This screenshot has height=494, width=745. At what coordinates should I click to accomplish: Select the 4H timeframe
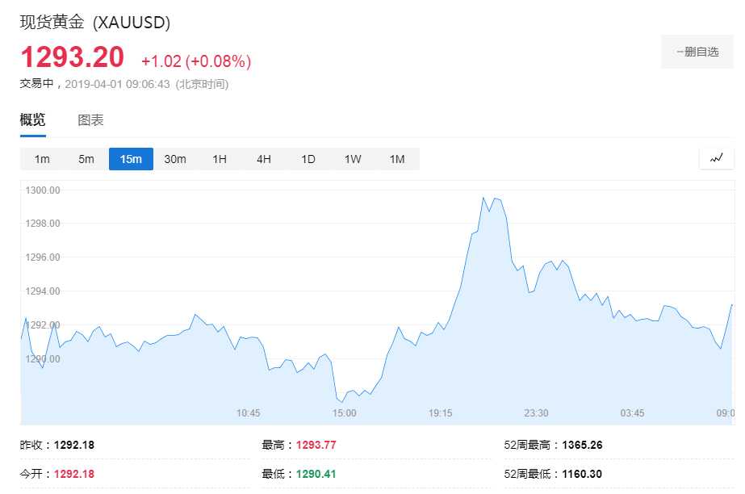pyautogui.click(x=264, y=159)
